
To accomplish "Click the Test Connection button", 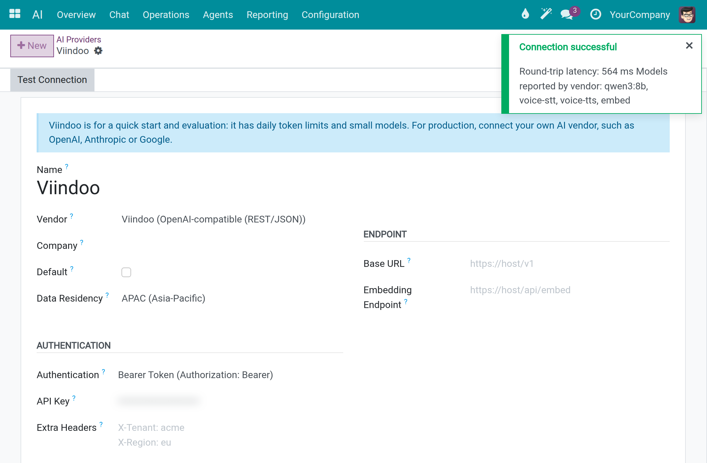I will click(x=52, y=80).
